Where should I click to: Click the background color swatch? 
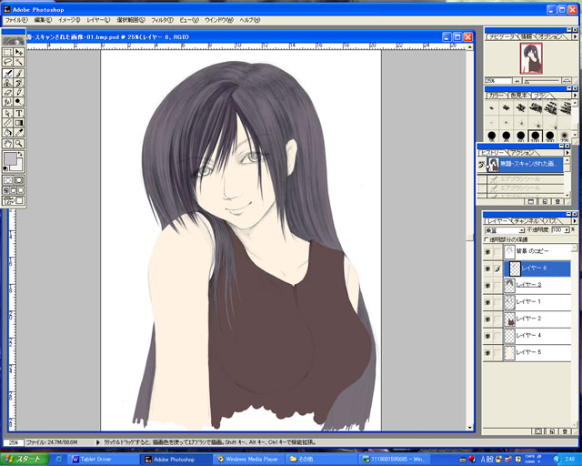pos(18,167)
